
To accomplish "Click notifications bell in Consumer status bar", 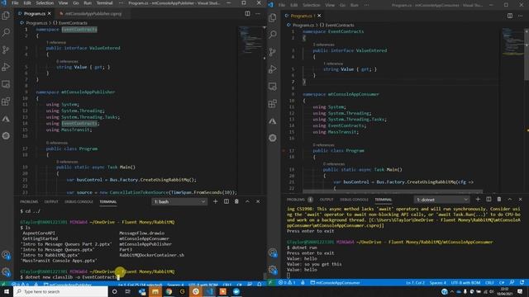I will (x=522, y=282).
